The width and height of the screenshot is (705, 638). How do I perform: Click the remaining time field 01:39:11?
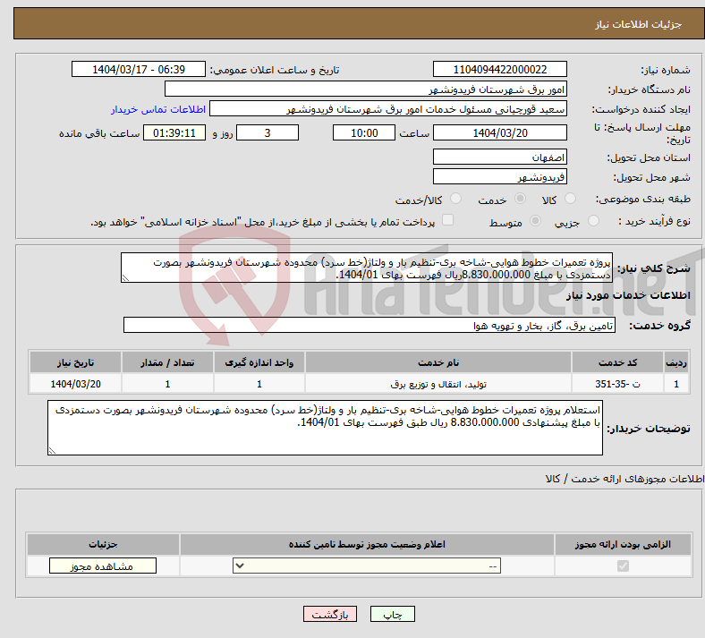(x=174, y=132)
